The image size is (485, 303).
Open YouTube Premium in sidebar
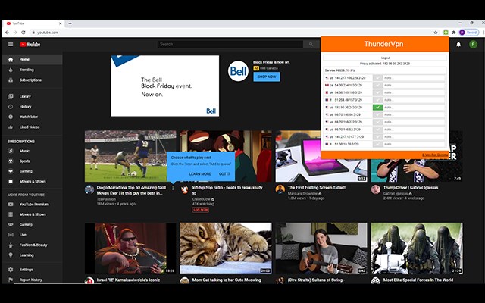(x=32, y=205)
